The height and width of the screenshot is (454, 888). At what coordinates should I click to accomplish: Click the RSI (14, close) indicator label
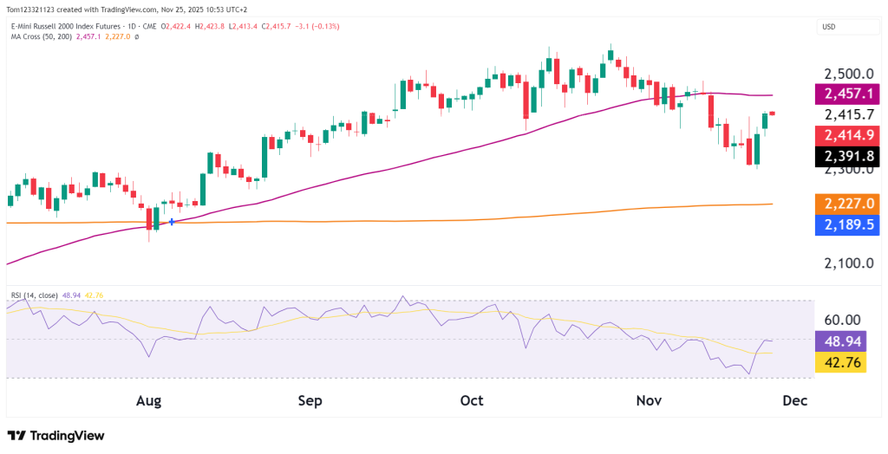(x=34, y=295)
